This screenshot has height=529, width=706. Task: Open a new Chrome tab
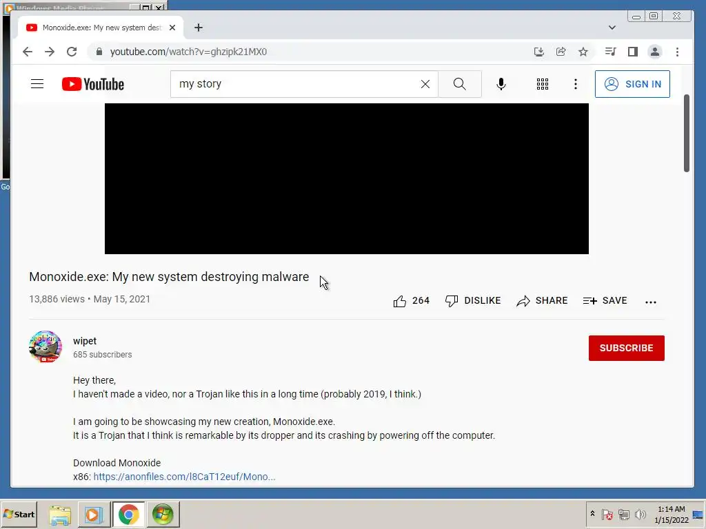tap(198, 28)
